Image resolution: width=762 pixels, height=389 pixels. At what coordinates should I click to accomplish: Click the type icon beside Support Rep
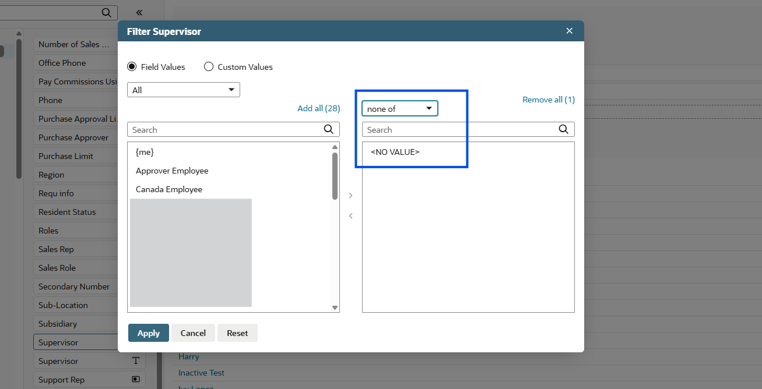tap(136, 380)
